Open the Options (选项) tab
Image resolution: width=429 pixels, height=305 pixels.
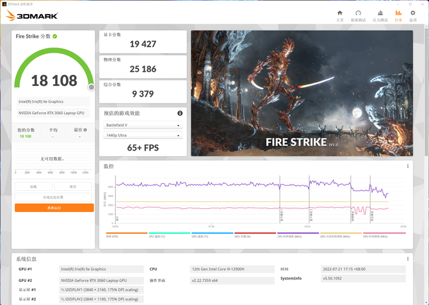pos(414,15)
